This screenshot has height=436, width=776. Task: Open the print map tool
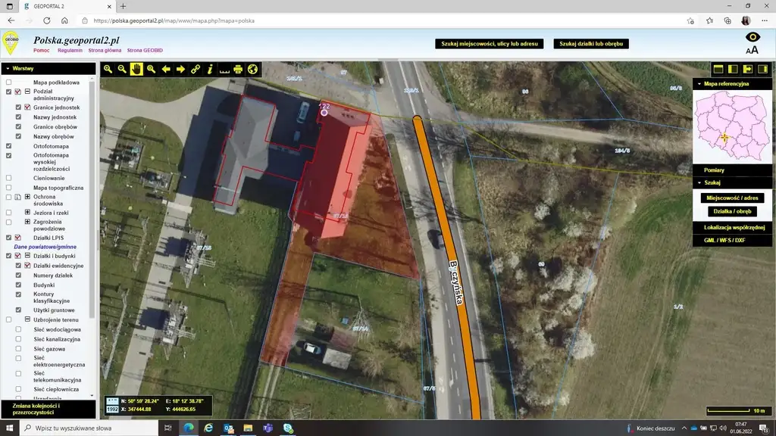click(x=238, y=69)
